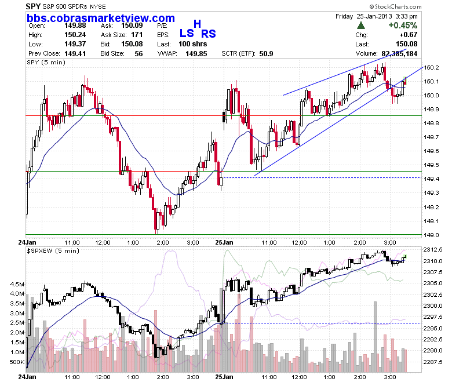Click the 24Jan date label under lower chart
Viewport: 452px width, 382px height.
click(27, 377)
